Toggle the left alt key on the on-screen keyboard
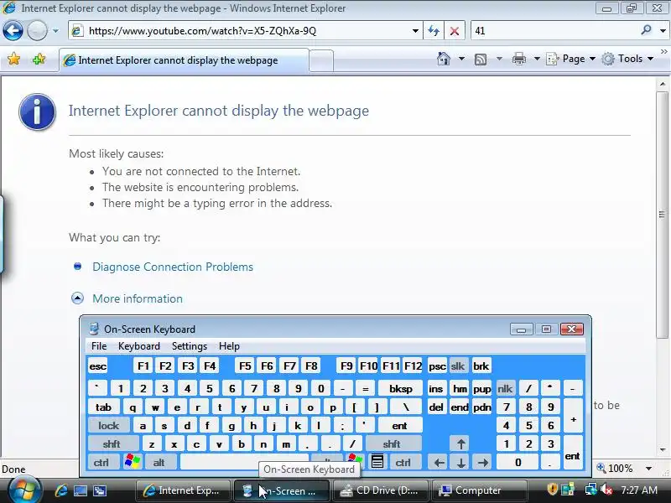 159,463
